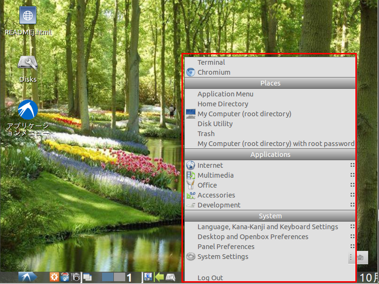Click the globe icon beside Internet
This screenshot has height=284, width=379.
click(191, 165)
